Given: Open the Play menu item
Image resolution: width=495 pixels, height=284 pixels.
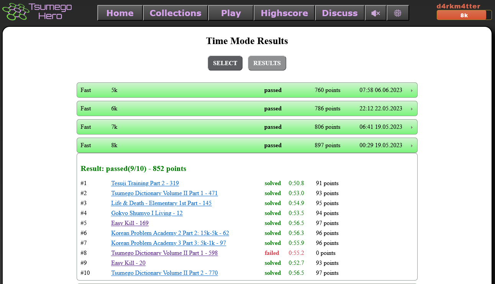Looking at the screenshot, I should [231, 13].
